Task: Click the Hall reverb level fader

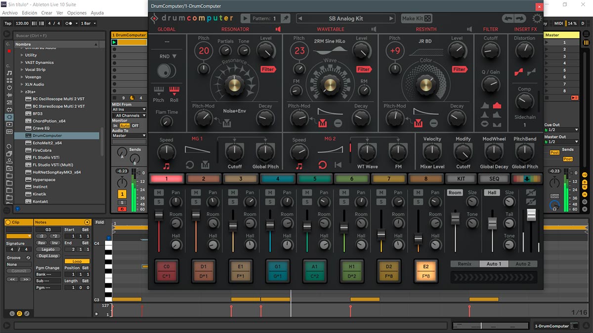Action: click(492, 223)
